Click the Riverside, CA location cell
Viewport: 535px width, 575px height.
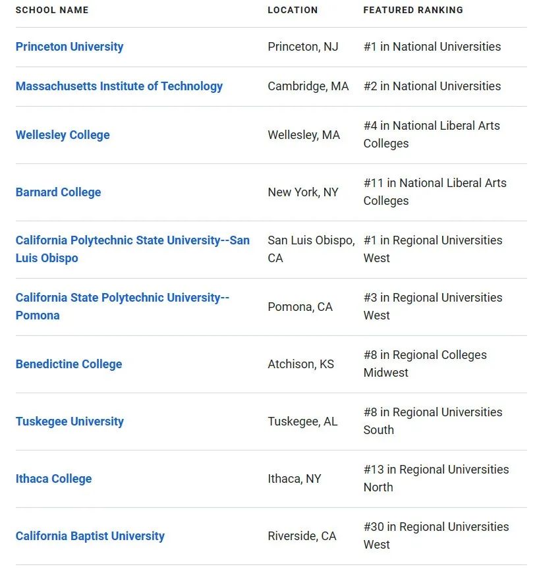(x=302, y=536)
